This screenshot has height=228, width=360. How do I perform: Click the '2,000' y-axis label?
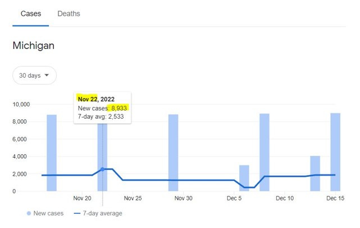[20, 174]
